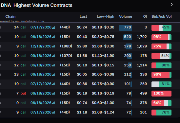180x123 pixels.
Task: Click the $0.24 last price
Action: [x=82, y=27]
